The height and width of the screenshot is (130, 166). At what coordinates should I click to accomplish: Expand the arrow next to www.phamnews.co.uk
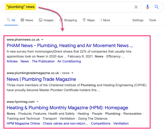[42, 40]
